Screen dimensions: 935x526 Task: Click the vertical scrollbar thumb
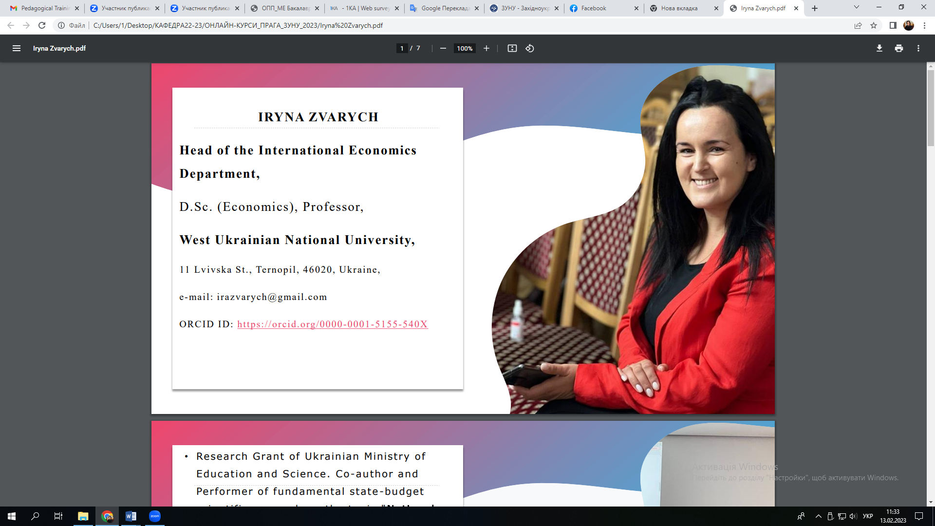coord(931,108)
